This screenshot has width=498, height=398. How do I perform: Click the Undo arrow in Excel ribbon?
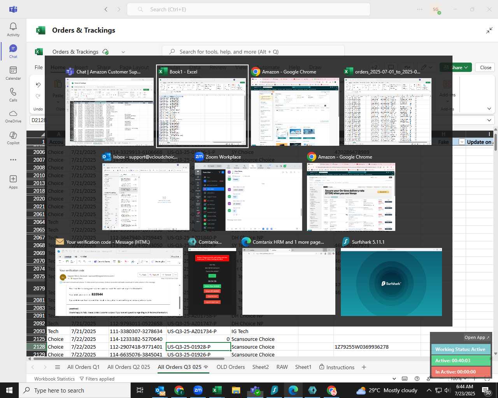click(x=38, y=85)
